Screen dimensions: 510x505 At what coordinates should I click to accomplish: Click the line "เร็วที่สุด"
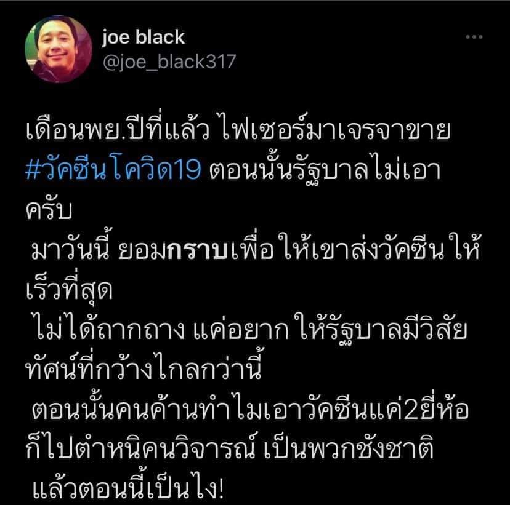click(x=69, y=288)
